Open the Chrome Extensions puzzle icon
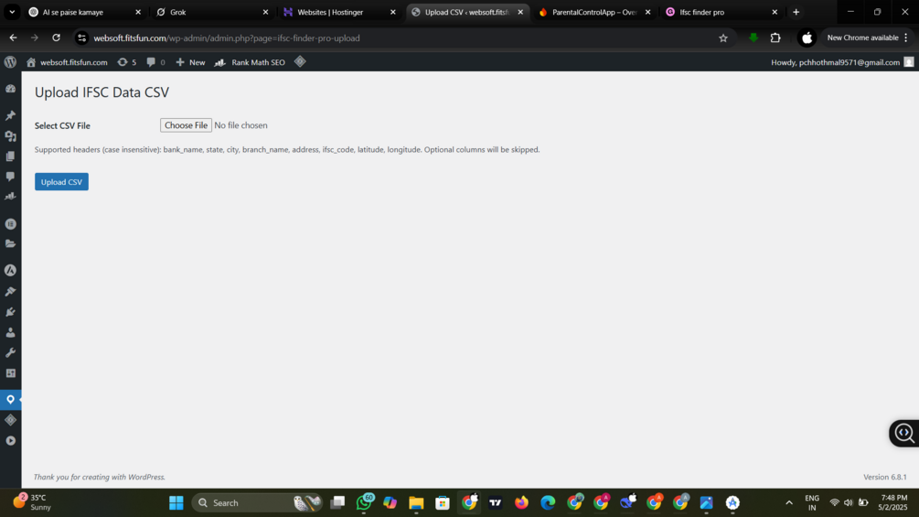The height and width of the screenshot is (517, 919). 775,38
